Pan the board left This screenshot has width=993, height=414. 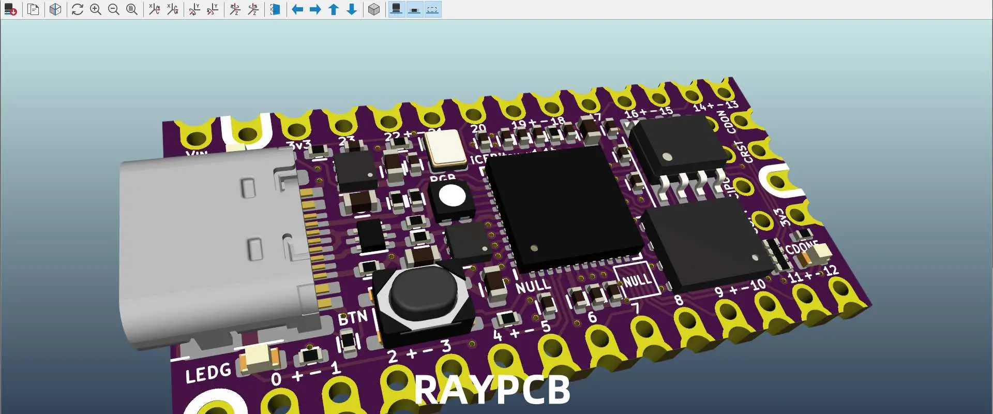(297, 9)
